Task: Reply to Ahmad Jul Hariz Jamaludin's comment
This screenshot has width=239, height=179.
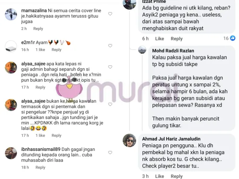Action: 176,176
